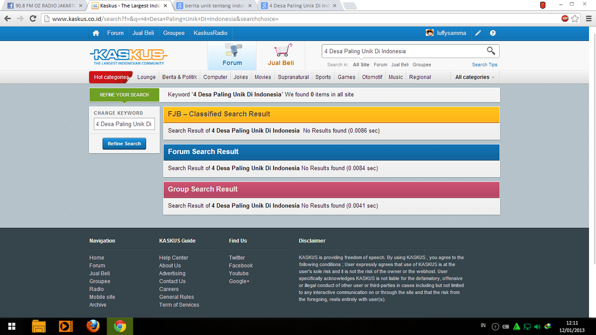Open the Internet Download Manager tray icon
Image resolution: width=596 pixels, height=335 pixels.
click(x=548, y=327)
